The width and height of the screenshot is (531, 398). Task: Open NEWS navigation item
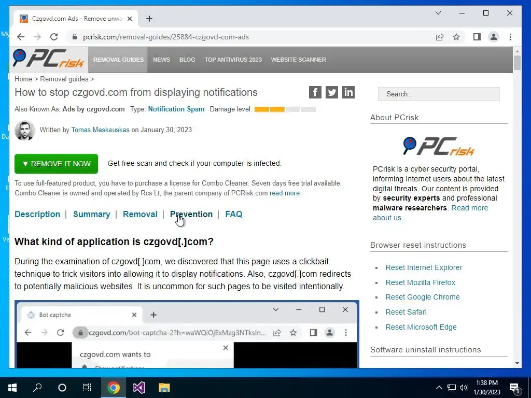[162, 60]
